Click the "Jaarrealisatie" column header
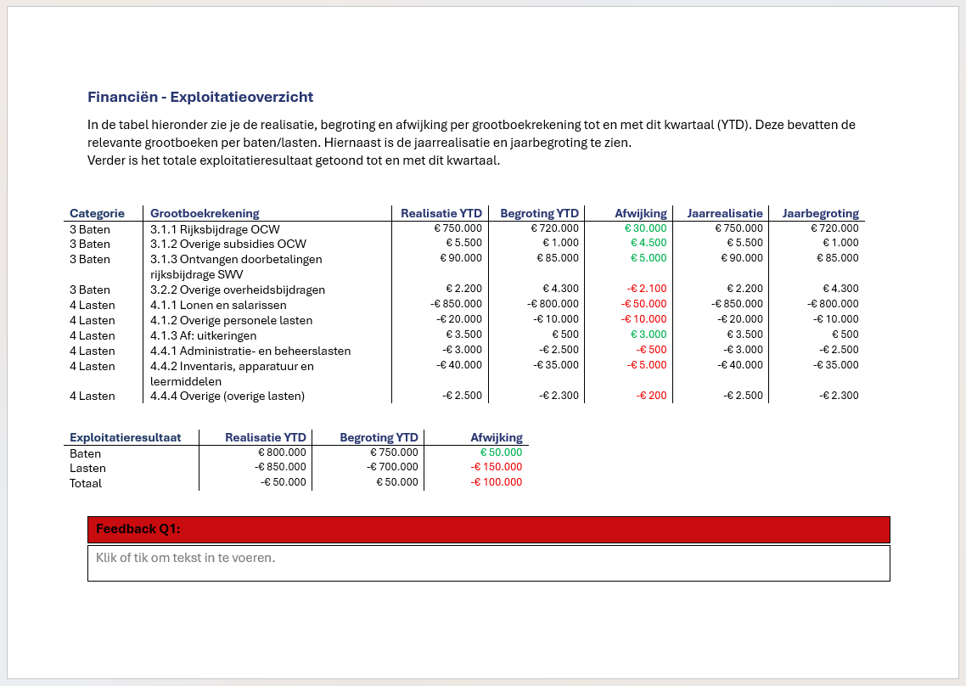The image size is (966, 686). 725,213
